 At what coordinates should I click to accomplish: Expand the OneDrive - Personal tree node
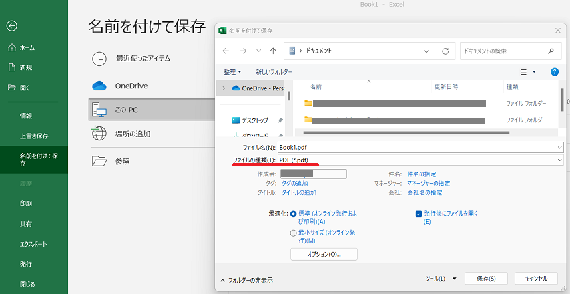click(224, 88)
